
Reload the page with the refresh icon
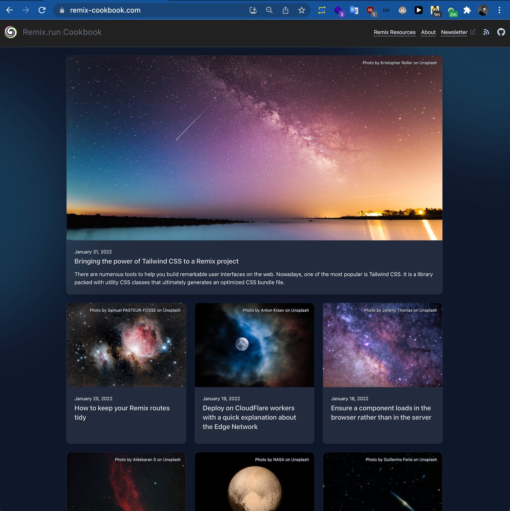pyautogui.click(x=42, y=10)
